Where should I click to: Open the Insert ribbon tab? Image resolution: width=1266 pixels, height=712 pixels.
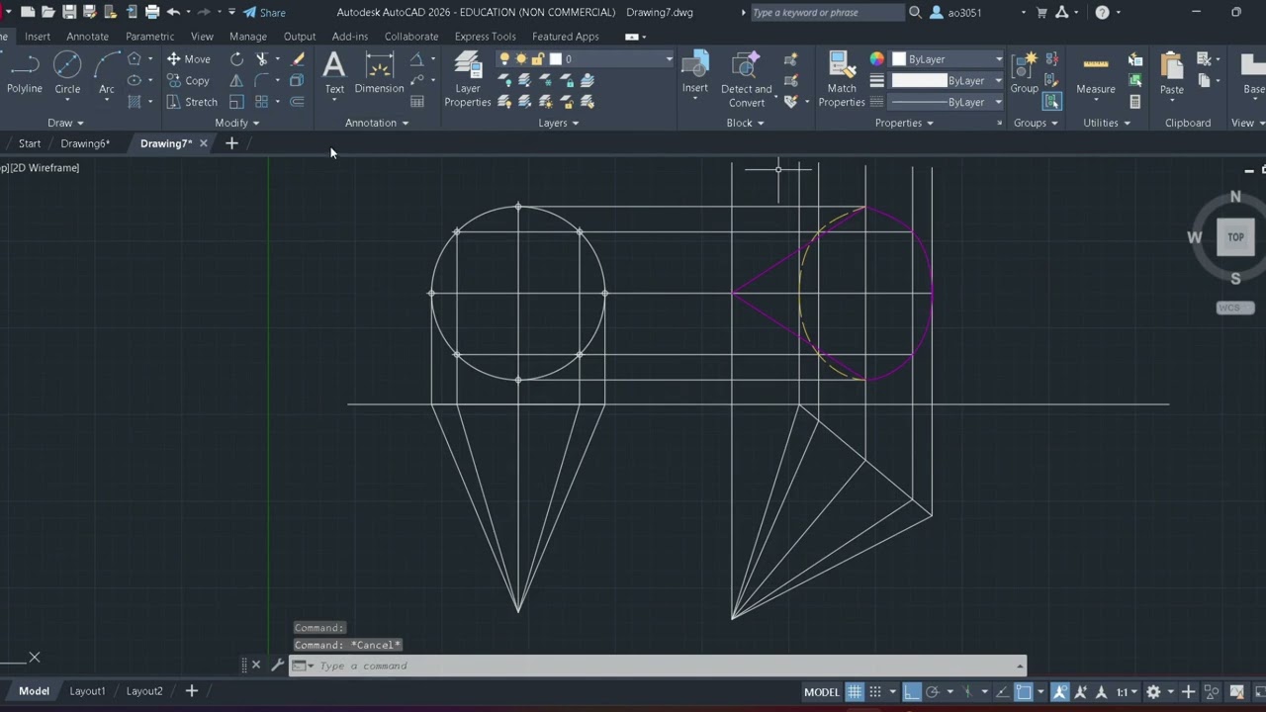coord(38,37)
